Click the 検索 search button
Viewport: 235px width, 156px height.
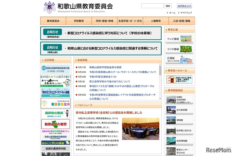(x=168, y=5)
